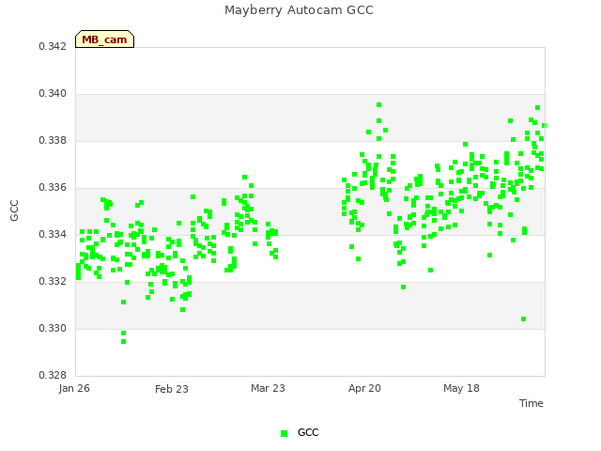Click the y-axis value 0.330
Screen dimensions: 601x451
click(x=53, y=328)
